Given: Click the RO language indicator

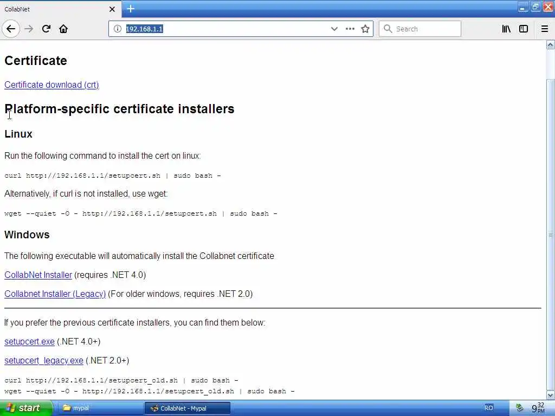Looking at the screenshot, I should pyautogui.click(x=489, y=408).
